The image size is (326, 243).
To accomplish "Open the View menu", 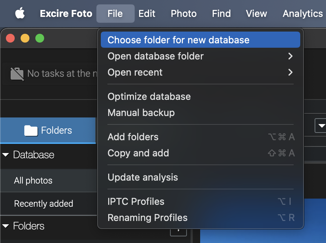I will point(256,14).
